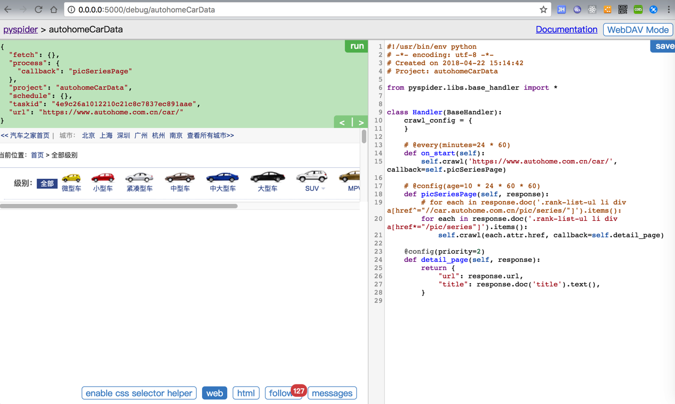Reload the current page

pos(38,10)
